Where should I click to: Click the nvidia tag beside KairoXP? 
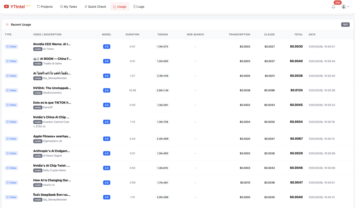[38, 108]
